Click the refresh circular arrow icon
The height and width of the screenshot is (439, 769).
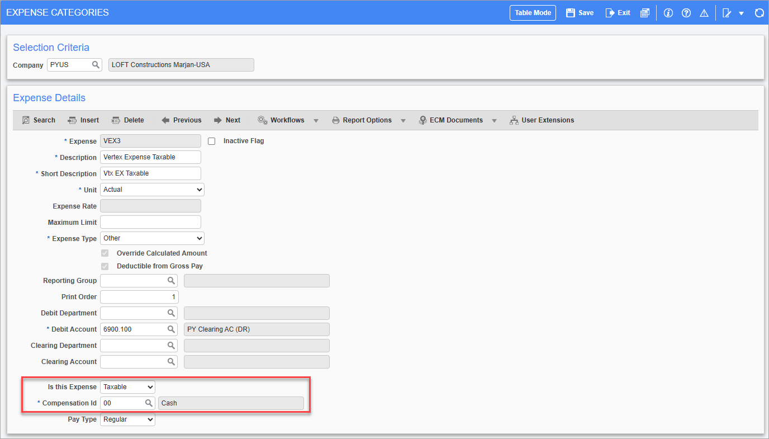click(759, 13)
